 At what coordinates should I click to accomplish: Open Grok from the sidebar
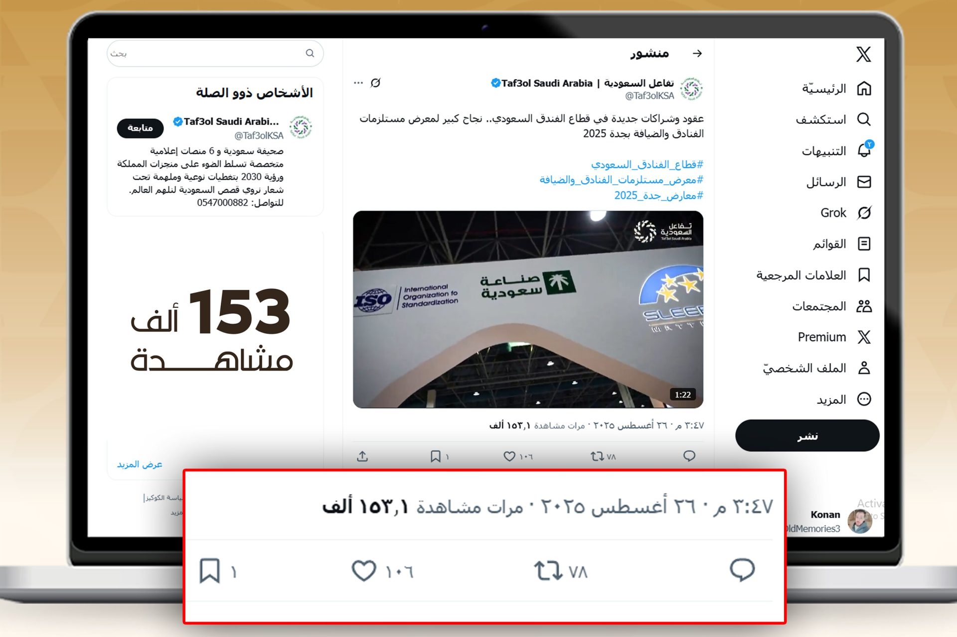tap(845, 213)
